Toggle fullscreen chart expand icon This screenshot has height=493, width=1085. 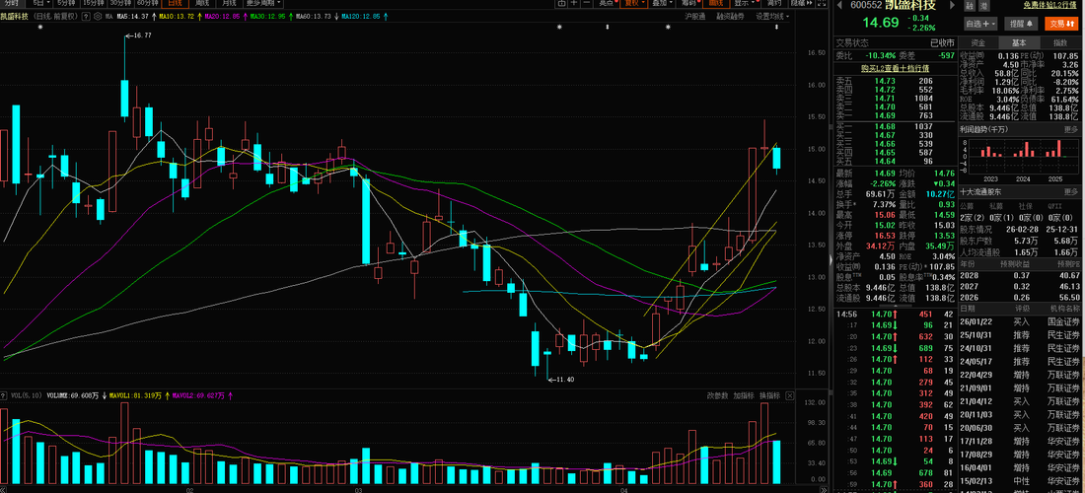point(822,4)
